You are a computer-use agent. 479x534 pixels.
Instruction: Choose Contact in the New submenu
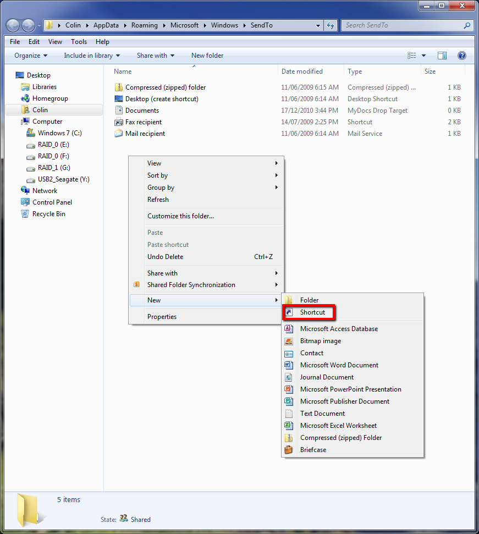pyautogui.click(x=353, y=353)
